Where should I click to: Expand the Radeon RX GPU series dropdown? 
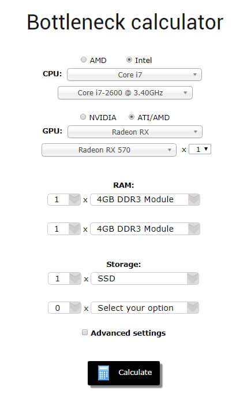point(135,132)
